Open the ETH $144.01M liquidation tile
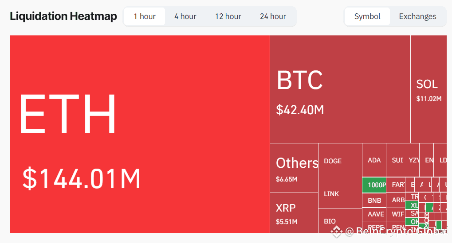The height and width of the screenshot is (243, 452). (140, 134)
